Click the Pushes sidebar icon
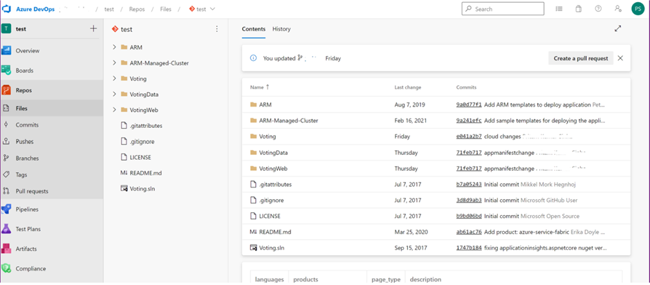650x285 pixels. click(6, 142)
